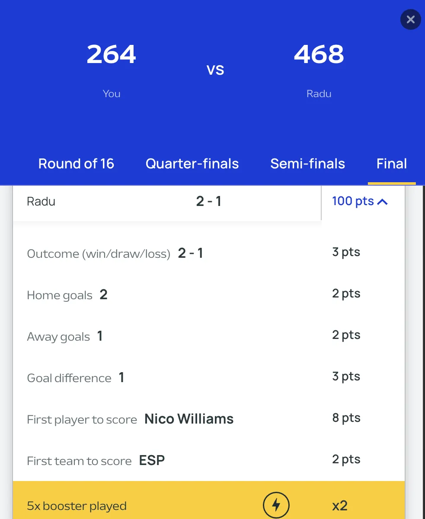Viewport: 425px width, 519px height.
Task: Click first scorer Nico Williams
Action: pyautogui.click(x=189, y=419)
